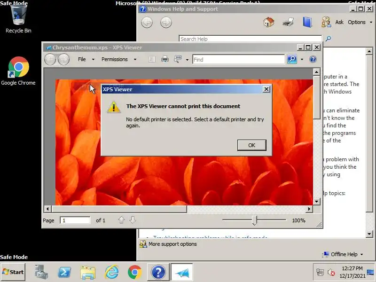Click the horizontal scrollbar left arrow
The width and height of the screenshot is (376, 282).
coord(47,209)
